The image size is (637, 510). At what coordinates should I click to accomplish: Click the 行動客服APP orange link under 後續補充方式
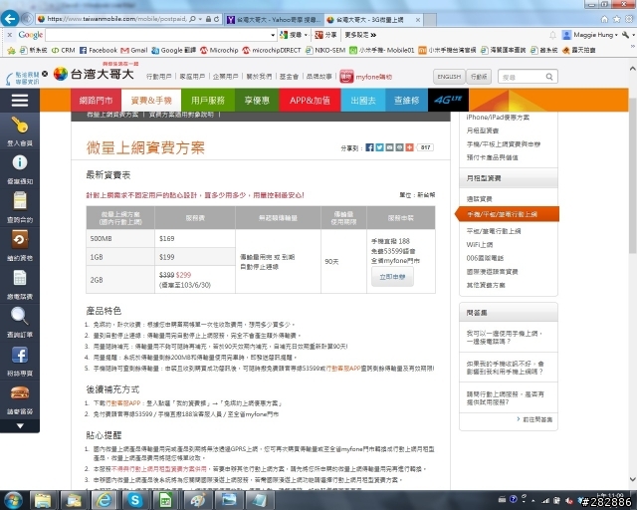[122, 403]
